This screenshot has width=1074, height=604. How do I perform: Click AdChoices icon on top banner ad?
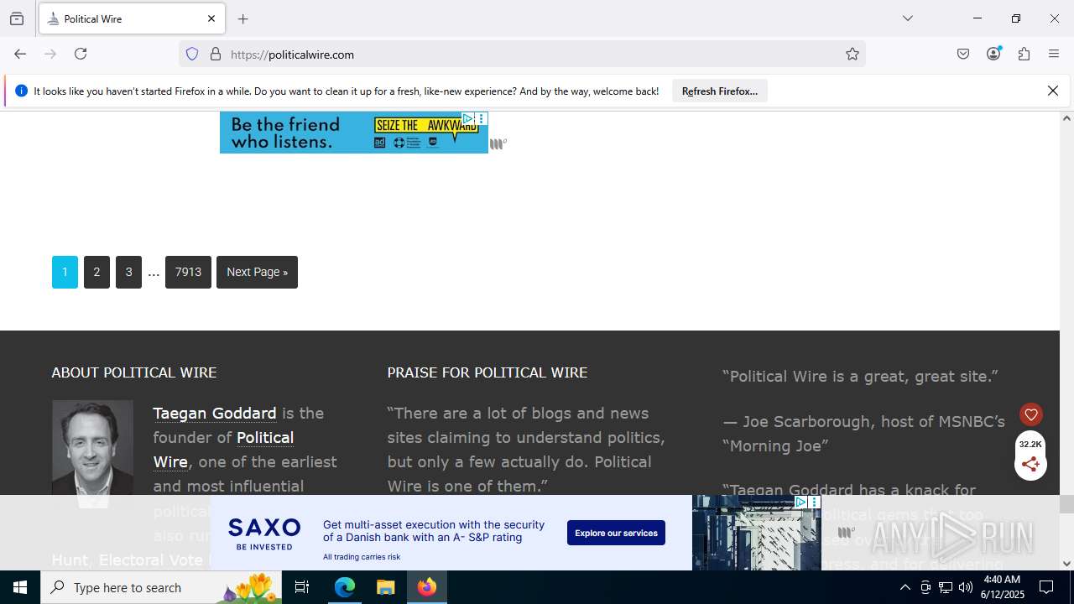coord(469,118)
